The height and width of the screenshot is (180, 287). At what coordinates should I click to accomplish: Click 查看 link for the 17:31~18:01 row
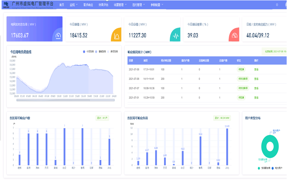point(256,69)
